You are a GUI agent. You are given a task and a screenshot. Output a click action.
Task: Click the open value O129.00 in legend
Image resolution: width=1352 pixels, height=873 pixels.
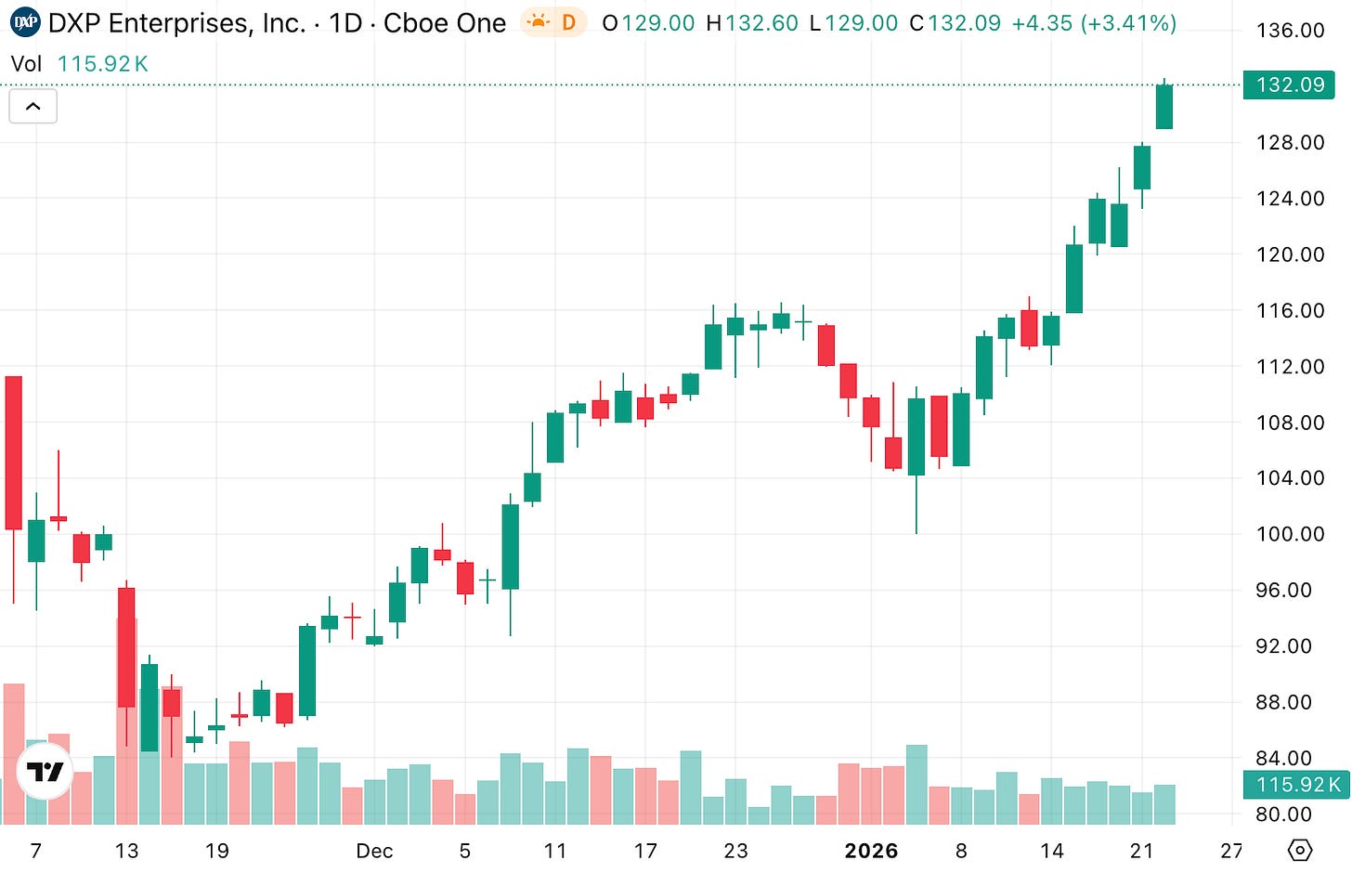(649, 22)
